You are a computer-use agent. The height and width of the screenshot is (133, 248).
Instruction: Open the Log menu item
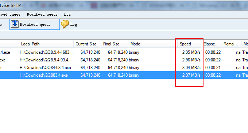pos(67,15)
